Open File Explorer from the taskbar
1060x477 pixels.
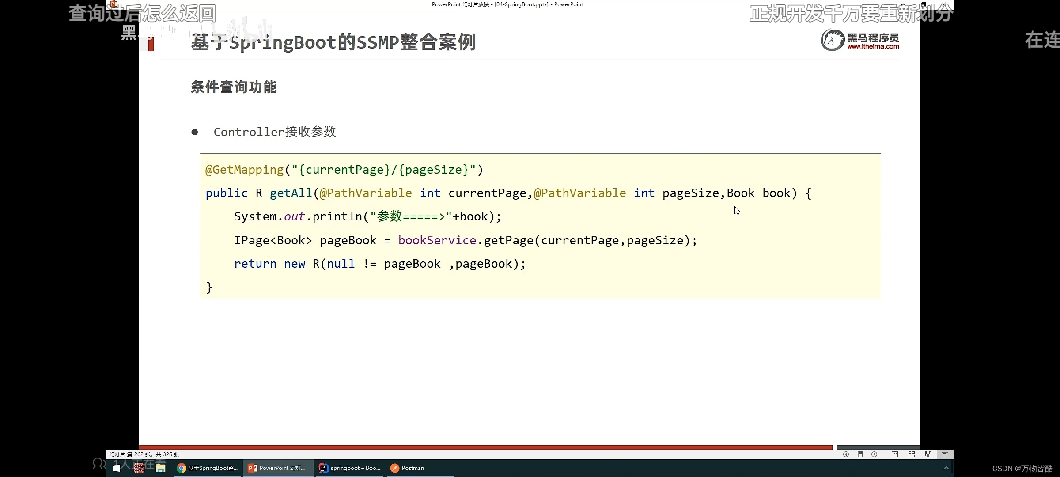click(161, 468)
